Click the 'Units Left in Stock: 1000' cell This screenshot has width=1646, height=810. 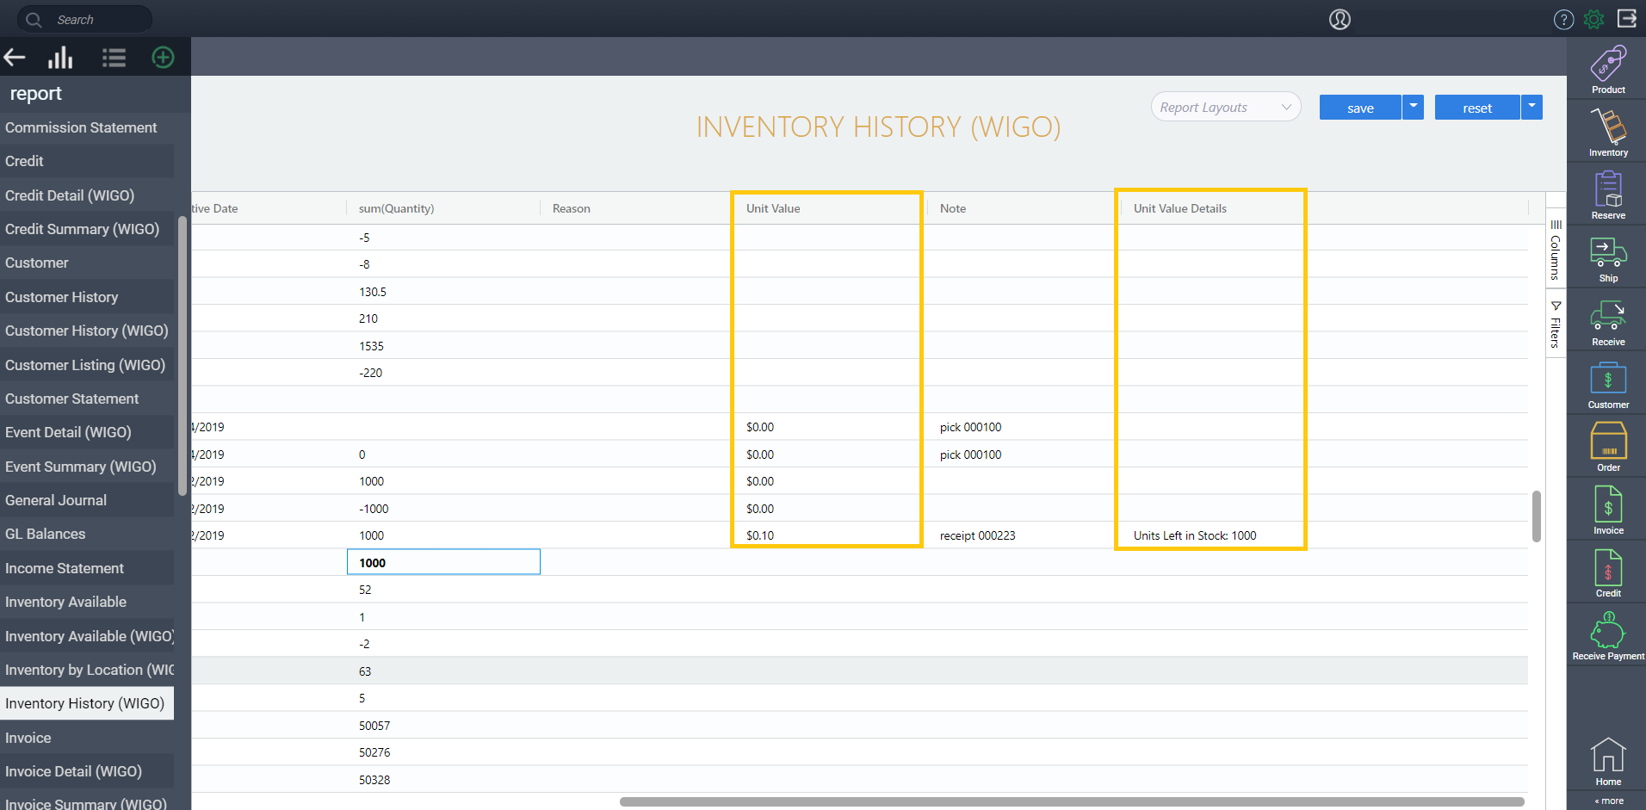click(1195, 535)
